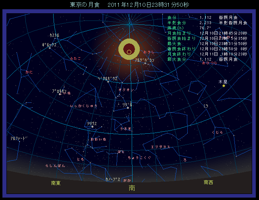Click the Castor (カストル) star label

54,35
